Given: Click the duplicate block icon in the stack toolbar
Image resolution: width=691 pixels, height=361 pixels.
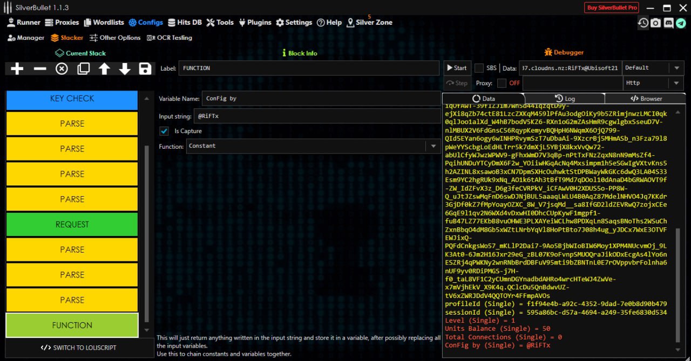Looking at the screenshot, I should (x=83, y=68).
